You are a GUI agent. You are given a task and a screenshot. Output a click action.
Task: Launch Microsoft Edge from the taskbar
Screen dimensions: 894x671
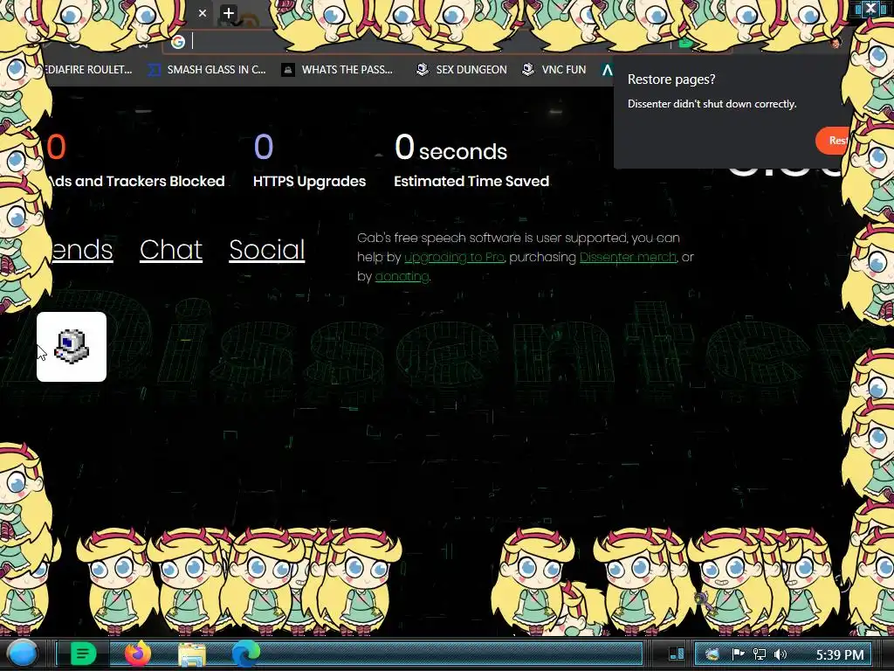coord(245,654)
